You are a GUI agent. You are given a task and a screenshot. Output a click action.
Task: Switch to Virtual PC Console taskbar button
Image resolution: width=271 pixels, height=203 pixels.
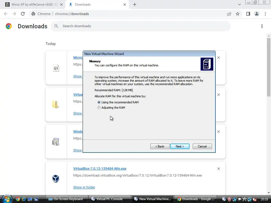click(110, 199)
